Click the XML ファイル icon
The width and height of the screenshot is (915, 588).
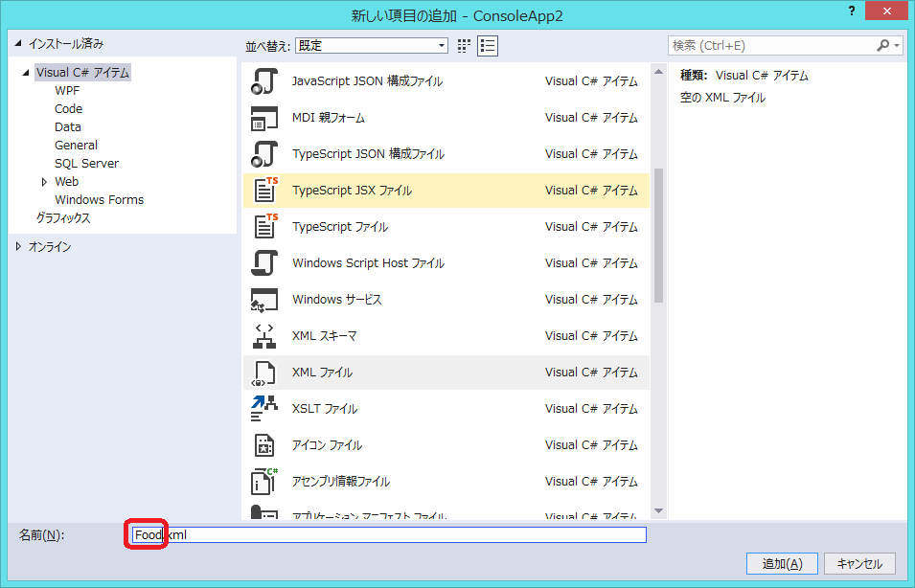pyautogui.click(x=263, y=373)
